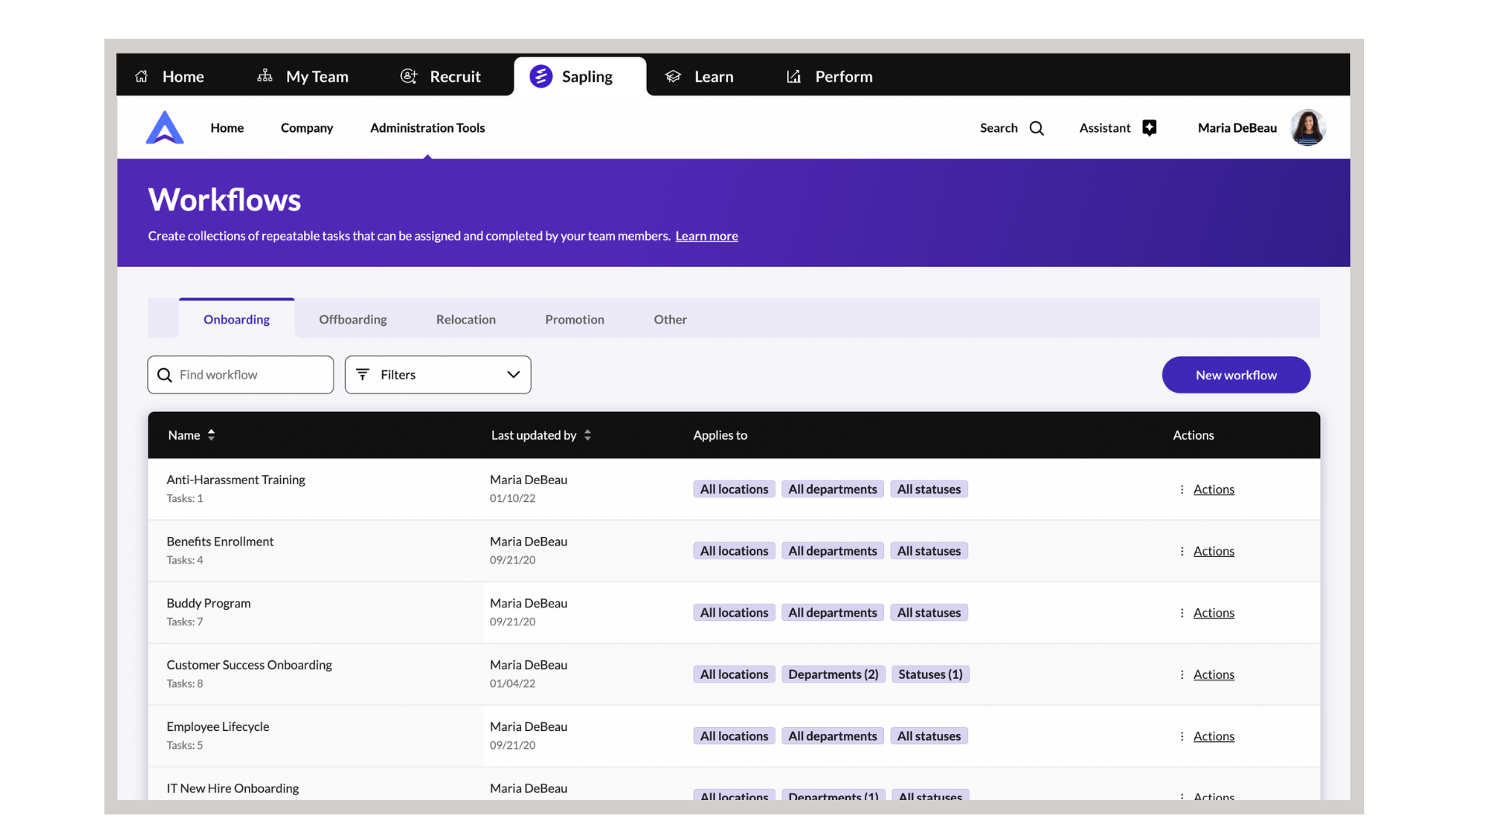The width and height of the screenshot is (1489, 838).
Task: Open the kebab menu on Benefits Enrollment row
Action: (x=1182, y=551)
